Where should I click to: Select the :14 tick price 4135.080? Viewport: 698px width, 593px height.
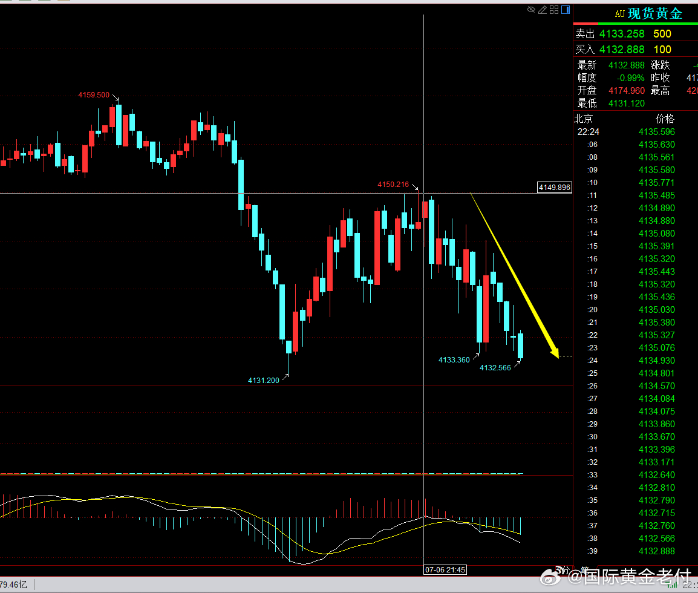click(x=657, y=234)
